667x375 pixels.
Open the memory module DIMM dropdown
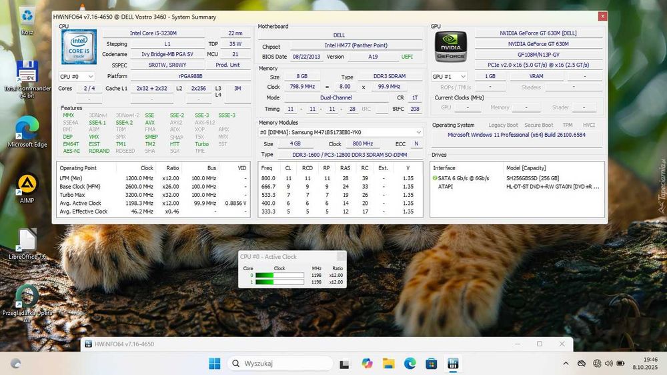[340, 132]
